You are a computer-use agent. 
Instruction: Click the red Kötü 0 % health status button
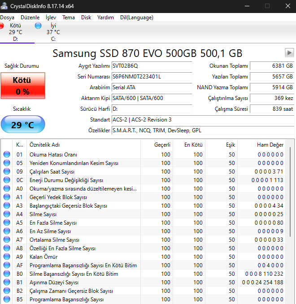click(23, 86)
